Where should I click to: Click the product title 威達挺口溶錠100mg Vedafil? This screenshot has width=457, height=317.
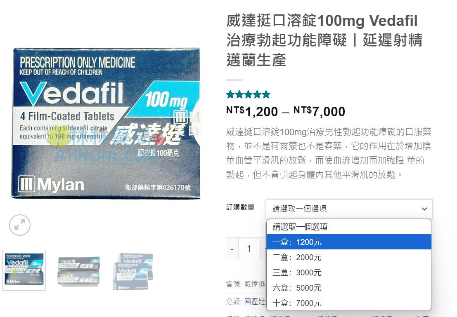[x=322, y=21]
